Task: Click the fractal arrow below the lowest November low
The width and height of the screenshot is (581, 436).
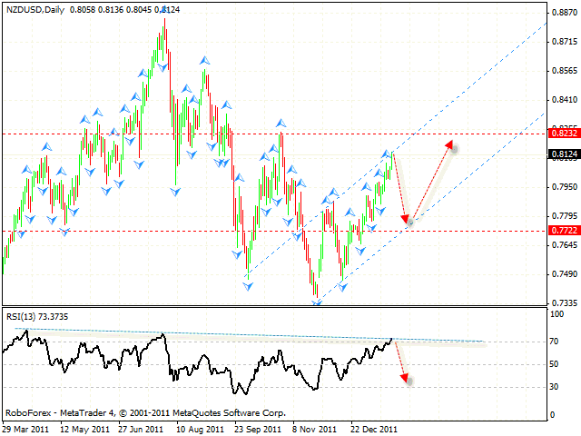Action: 317,302
